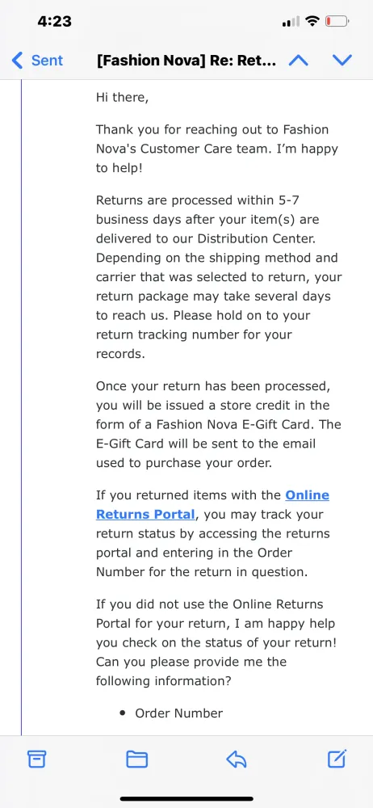This screenshot has height=808, width=373.
Task: Go to the next message with the down chevron
Action: tap(342, 61)
